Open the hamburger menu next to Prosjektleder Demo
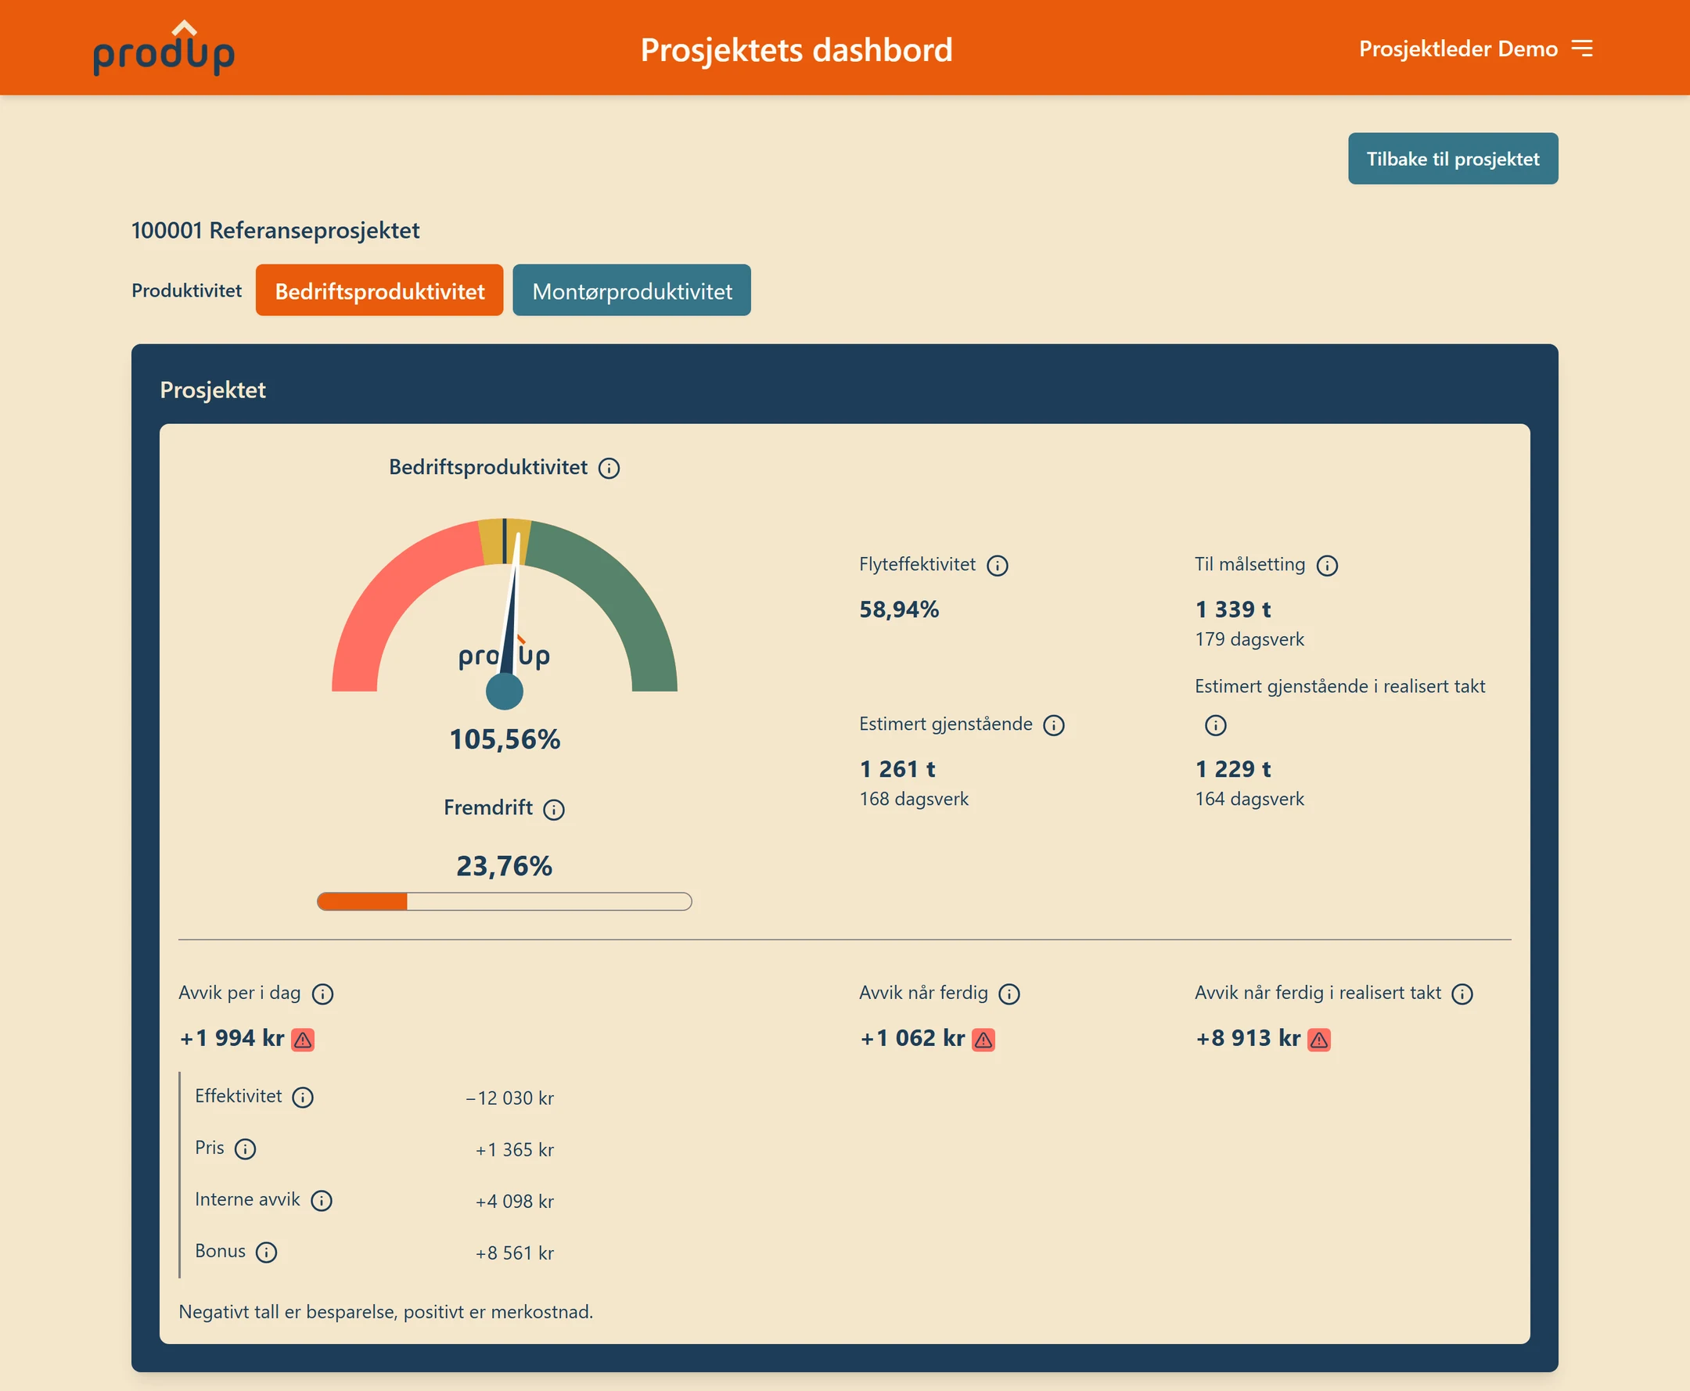 pyautogui.click(x=1582, y=49)
